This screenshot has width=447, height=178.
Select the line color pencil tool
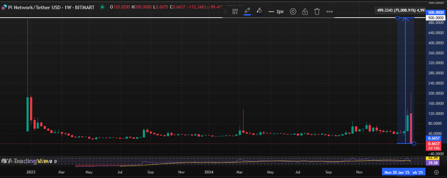(247, 11)
